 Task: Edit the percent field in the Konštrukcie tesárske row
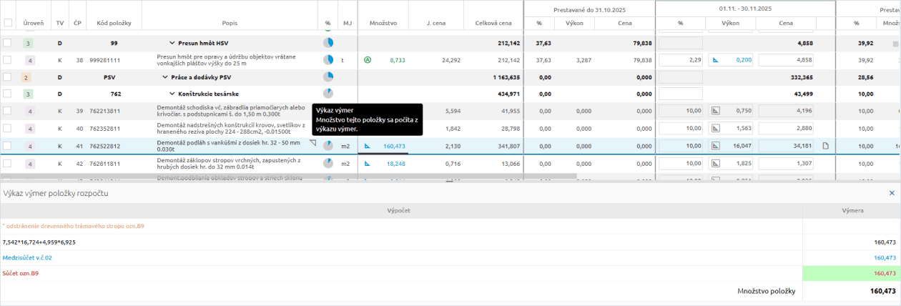[680, 94]
